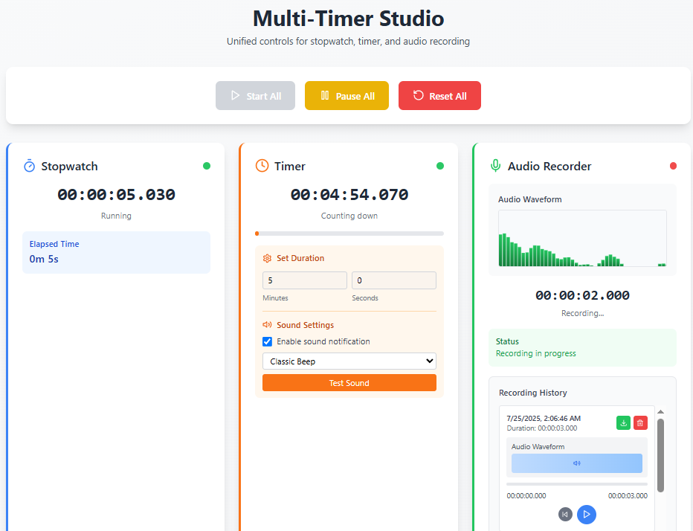Click the timer countdown progress bar
The height and width of the screenshot is (531, 693).
(x=349, y=234)
